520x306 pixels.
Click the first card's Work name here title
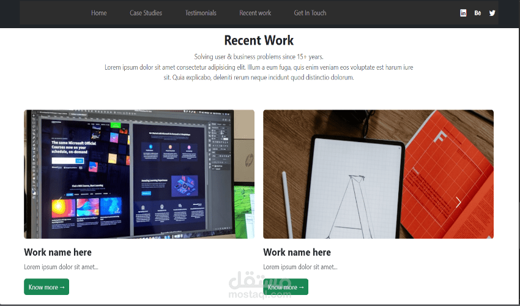[x=58, y=252]
